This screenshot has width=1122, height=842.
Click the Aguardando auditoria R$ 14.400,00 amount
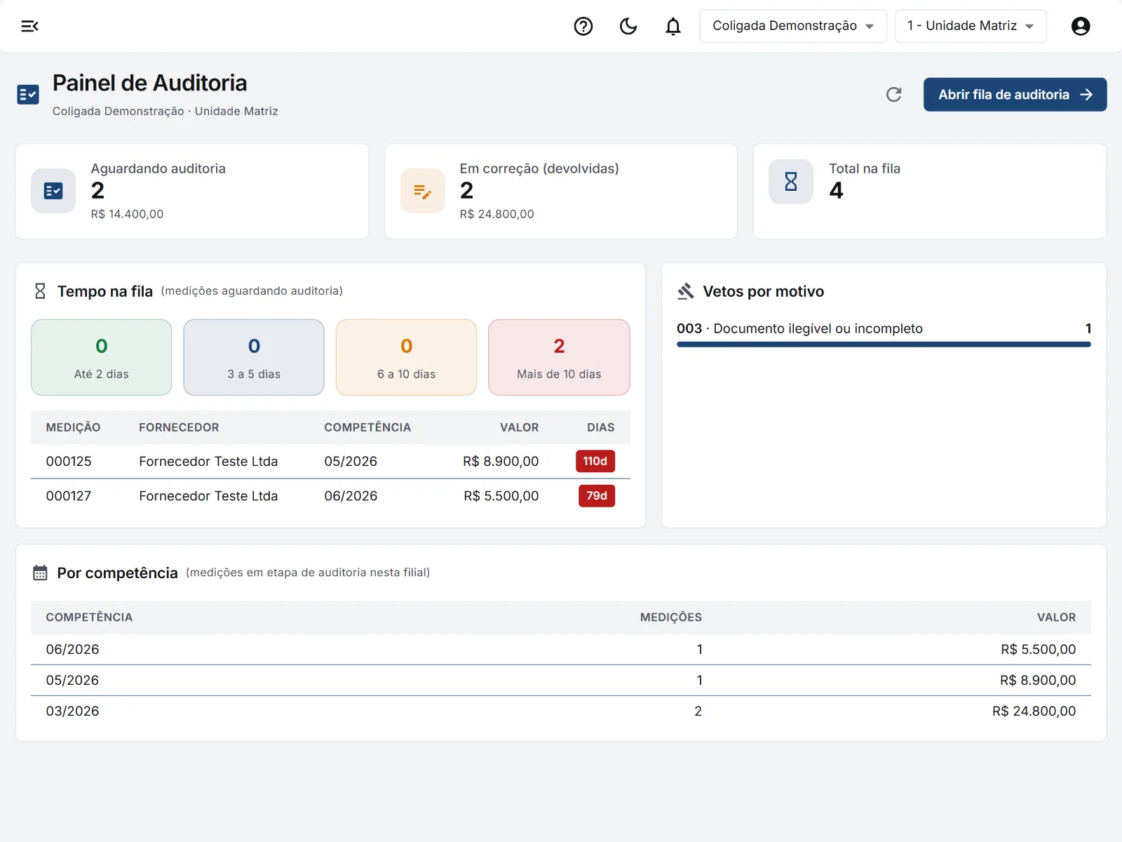[127, 214]
